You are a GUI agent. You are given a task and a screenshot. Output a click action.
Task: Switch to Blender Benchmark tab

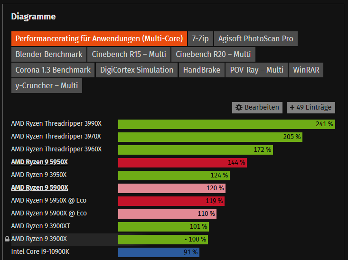49,55
